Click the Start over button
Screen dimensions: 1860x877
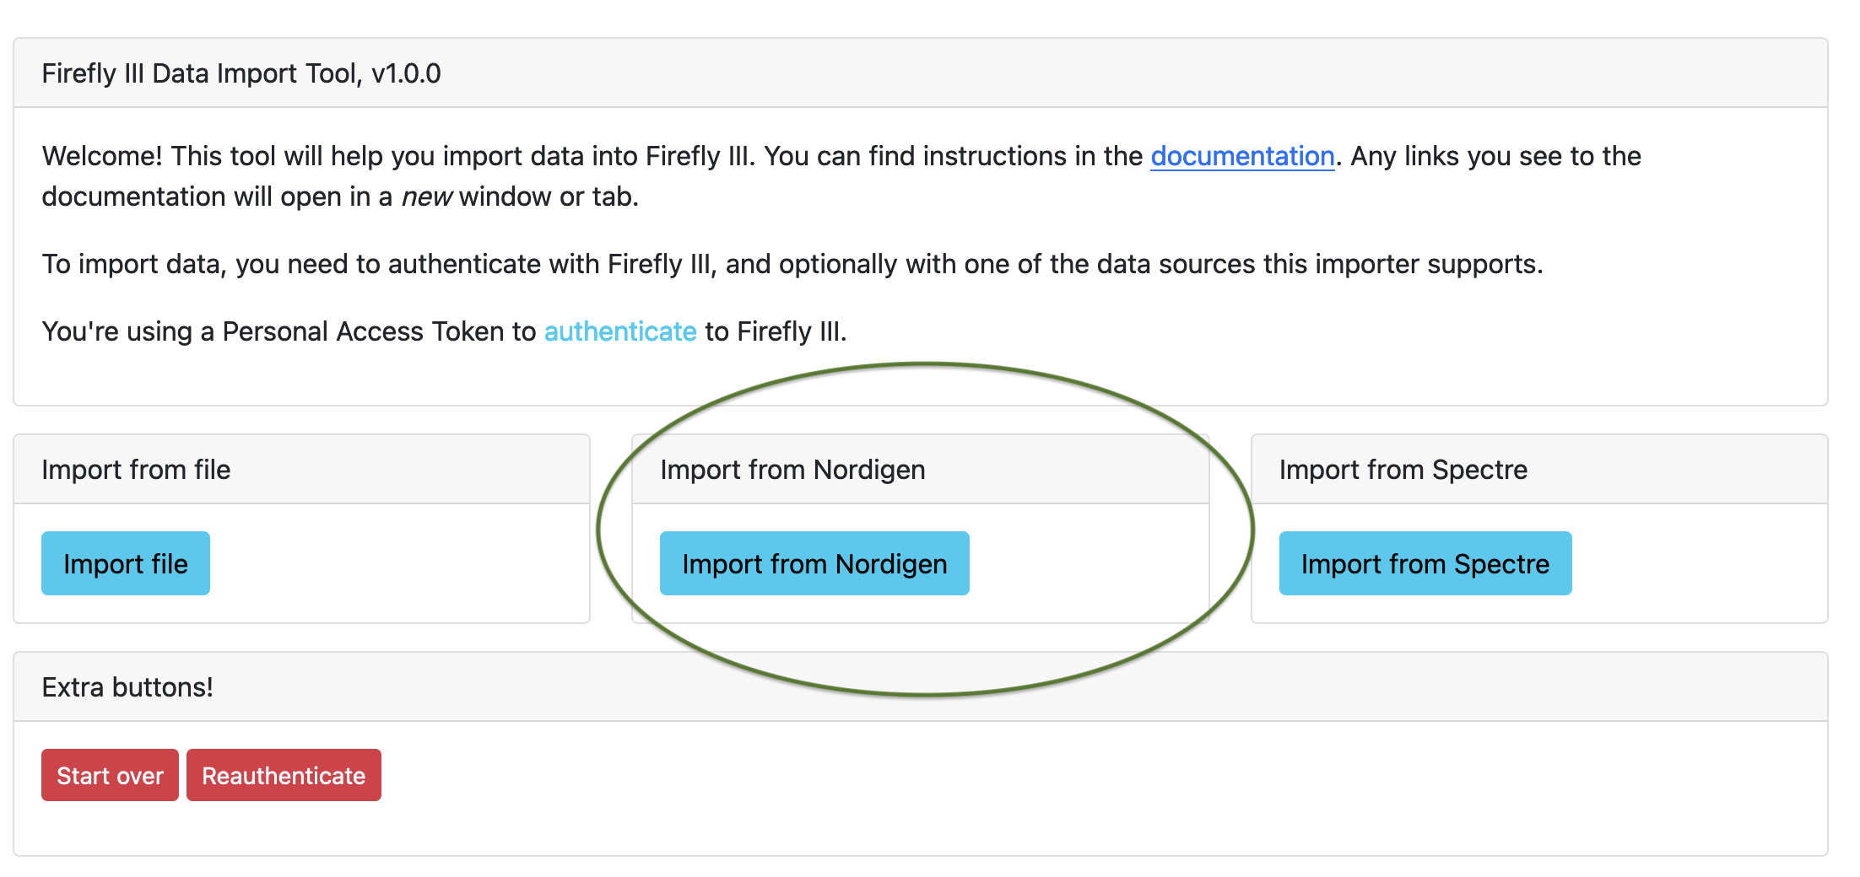[109, 774]
